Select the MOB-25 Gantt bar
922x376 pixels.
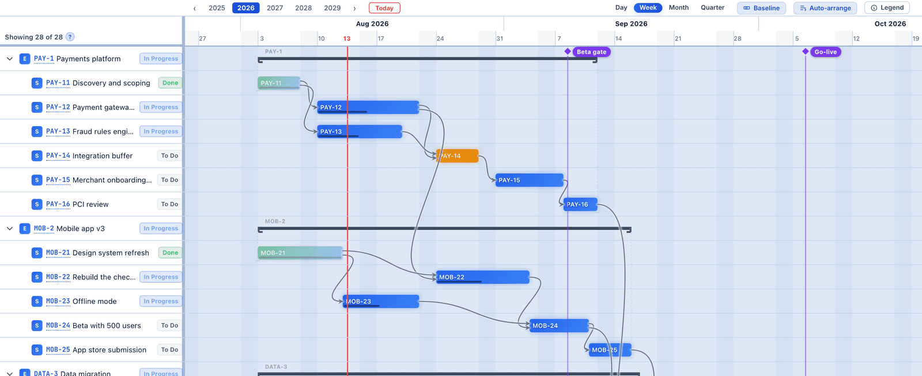[x=610, y=350]
